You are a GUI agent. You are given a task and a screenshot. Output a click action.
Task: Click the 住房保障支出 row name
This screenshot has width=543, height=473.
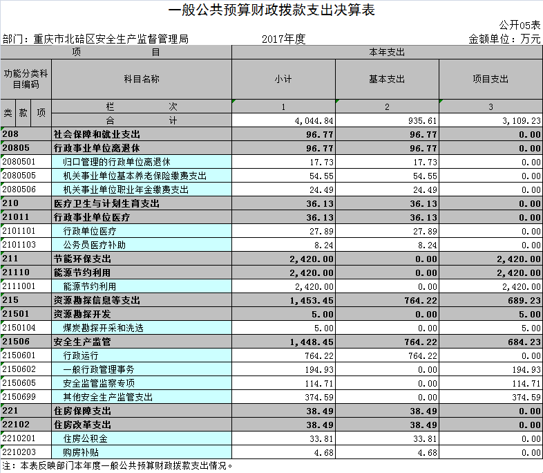click(x=142, y=411)
